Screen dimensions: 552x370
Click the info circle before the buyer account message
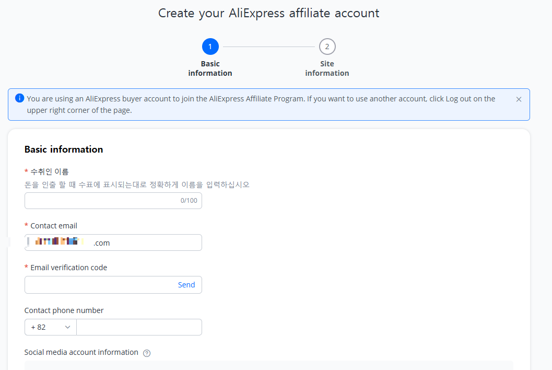coord(19,98)
